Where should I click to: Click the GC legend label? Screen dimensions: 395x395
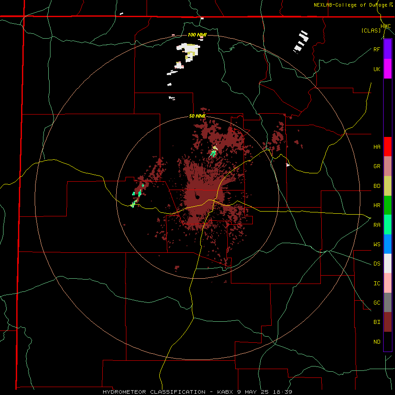[377, 303]
